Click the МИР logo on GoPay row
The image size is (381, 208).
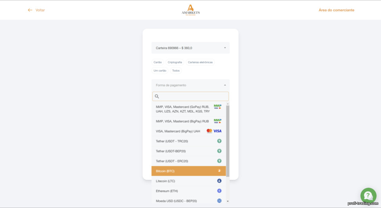click(217, 107)
